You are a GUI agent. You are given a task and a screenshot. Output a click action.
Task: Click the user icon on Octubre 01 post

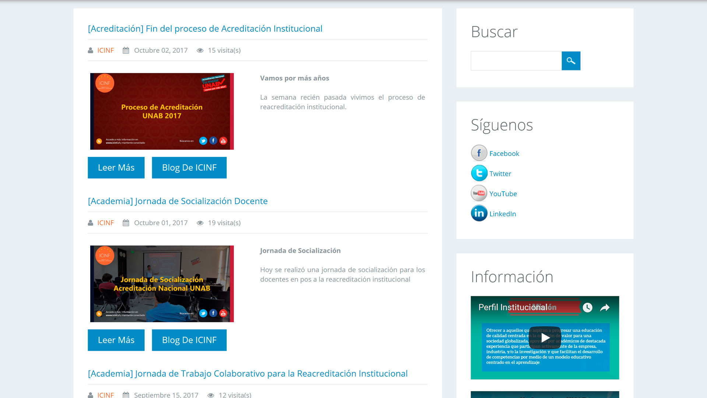[x=91, y=223]
